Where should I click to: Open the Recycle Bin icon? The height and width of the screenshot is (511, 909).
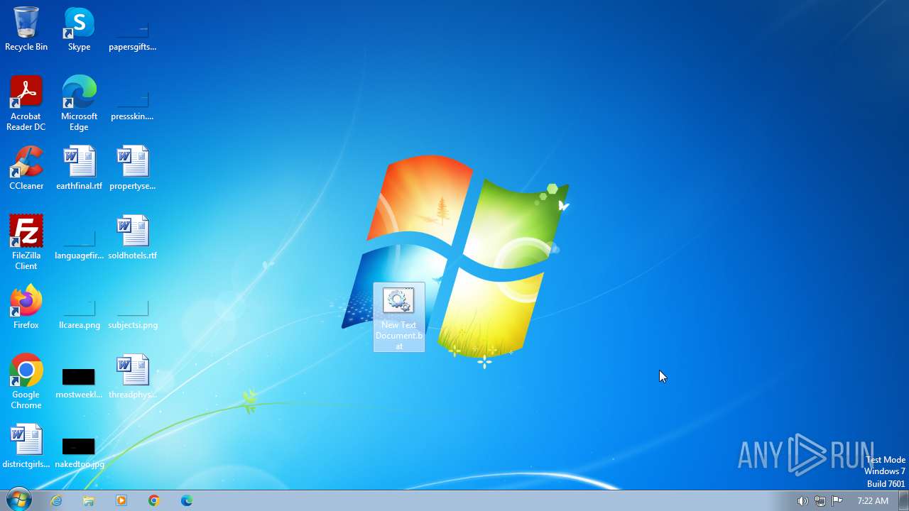(x=26, y=30)
